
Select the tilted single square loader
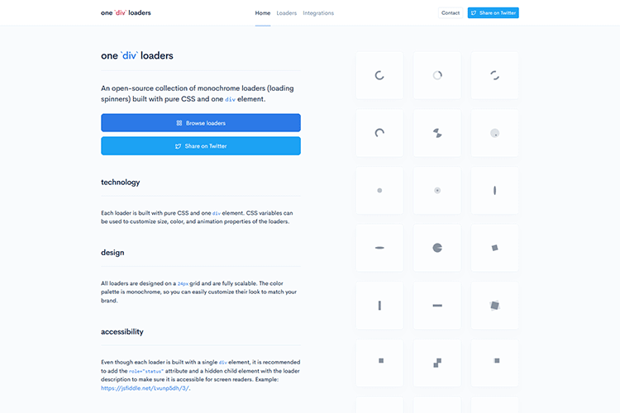point(494,248)
